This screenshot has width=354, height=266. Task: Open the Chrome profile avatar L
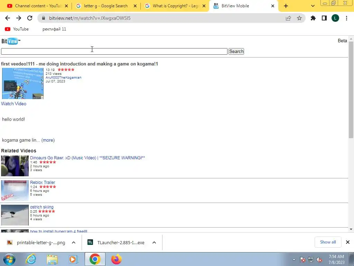tap(335, 18)
